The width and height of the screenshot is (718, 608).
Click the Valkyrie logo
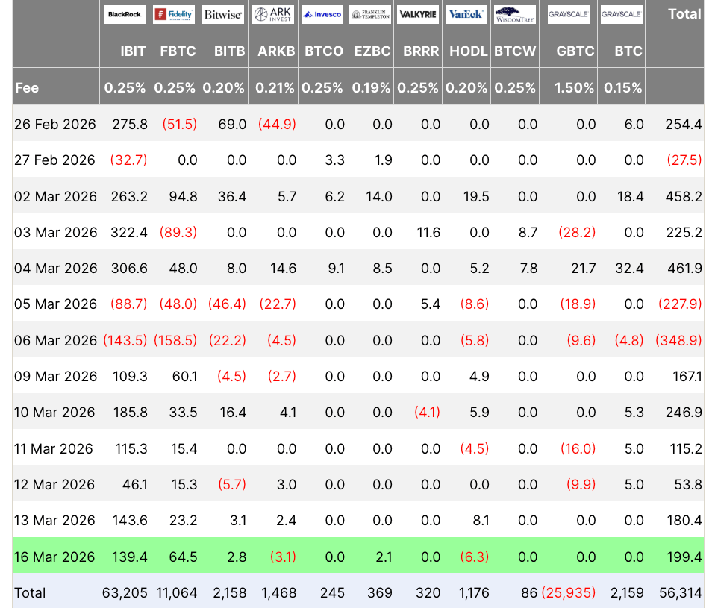(418, 14)
